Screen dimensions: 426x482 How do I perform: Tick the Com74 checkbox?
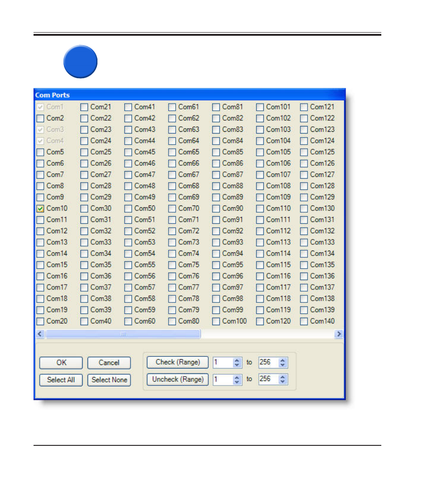(172, 254)
